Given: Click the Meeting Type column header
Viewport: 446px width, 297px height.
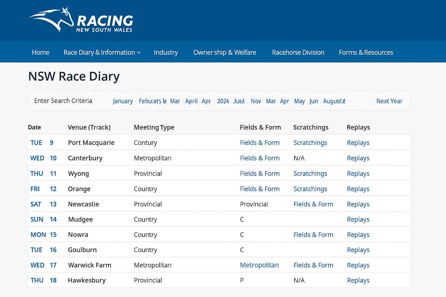Looking at the screenshot, I should point(154,127).
